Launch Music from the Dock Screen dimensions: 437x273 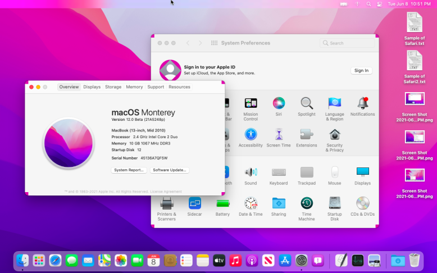(235, 261)
